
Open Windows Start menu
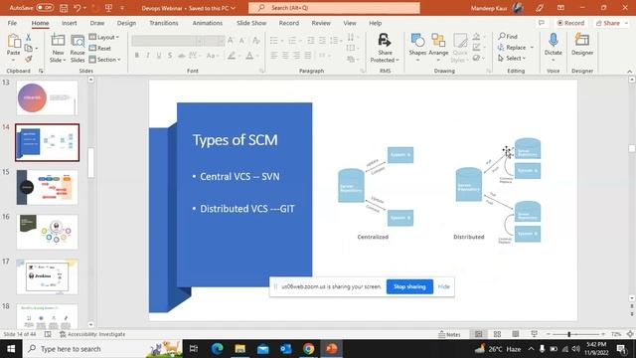tap(11, 349)
